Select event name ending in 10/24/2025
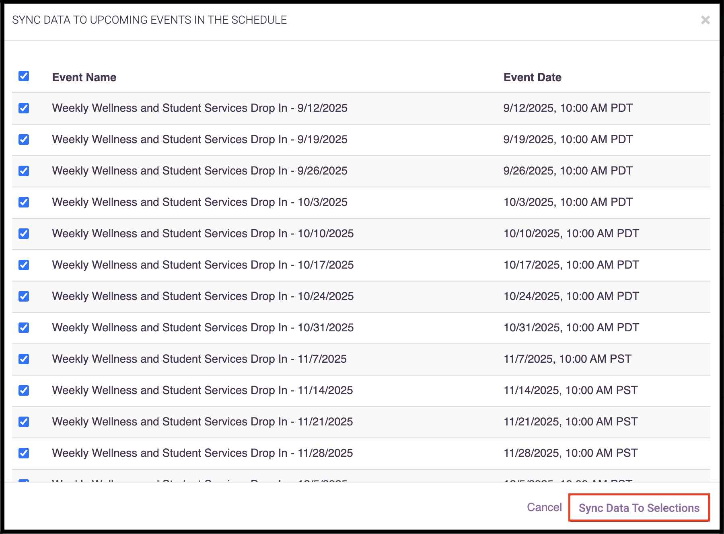 (x=203, y=296)
